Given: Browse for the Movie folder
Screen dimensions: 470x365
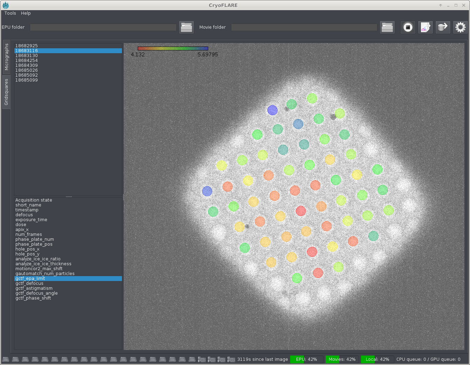Looking at the screenshot, I should tap(387, 27).
